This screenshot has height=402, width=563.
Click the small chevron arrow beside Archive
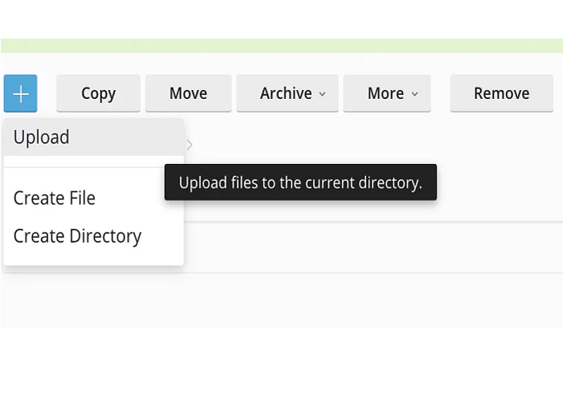(323, 94)
